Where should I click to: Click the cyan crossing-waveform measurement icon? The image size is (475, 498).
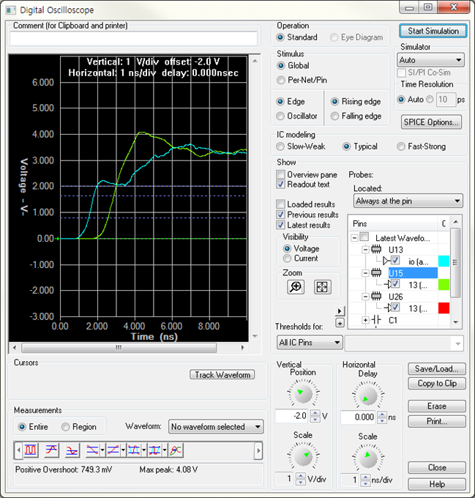point(134,450)
